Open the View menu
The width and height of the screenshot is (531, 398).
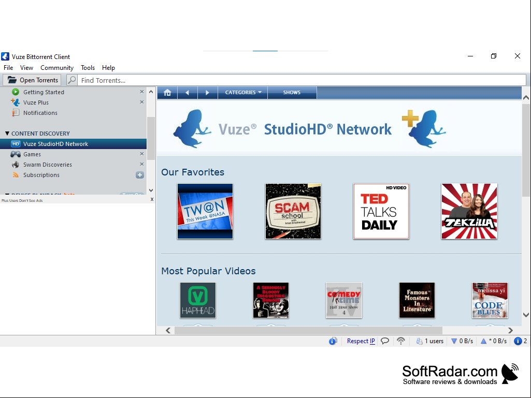pyautogui.click(x=26, y=68)
